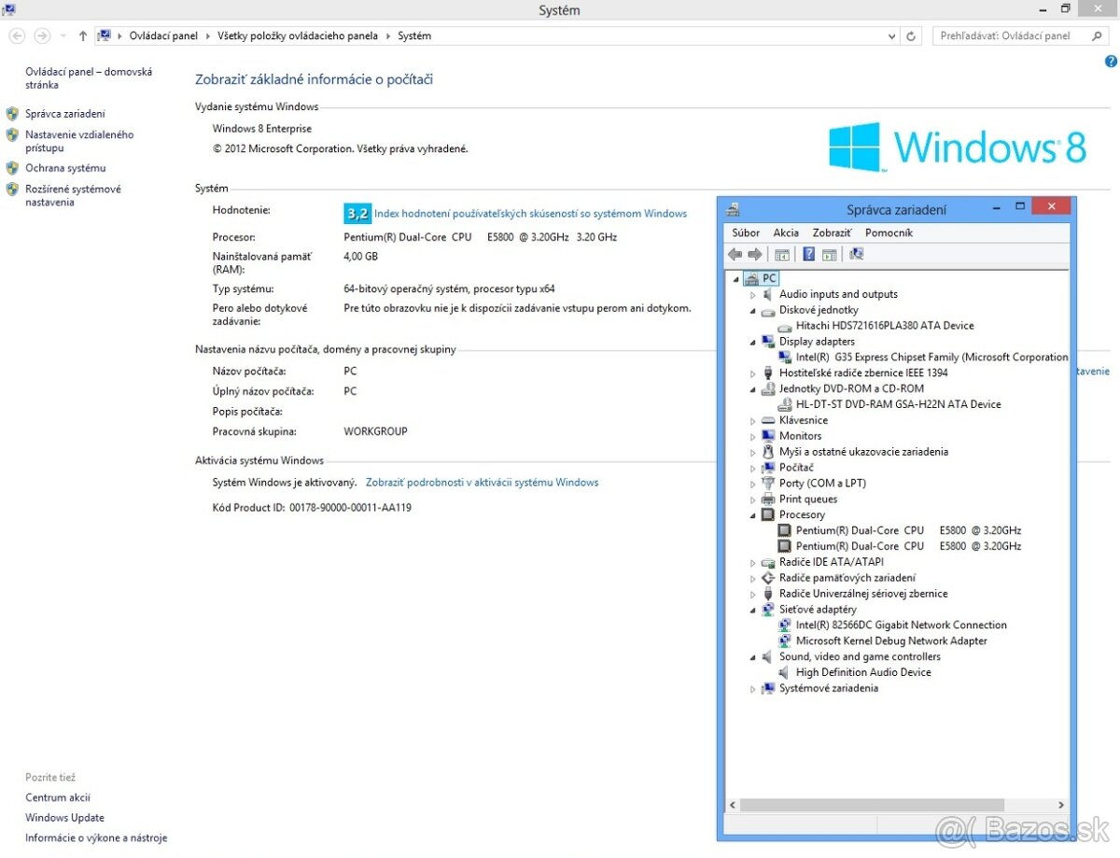
Task: Click the Scan for hardware changes icon
Action: tap(856, 253)
